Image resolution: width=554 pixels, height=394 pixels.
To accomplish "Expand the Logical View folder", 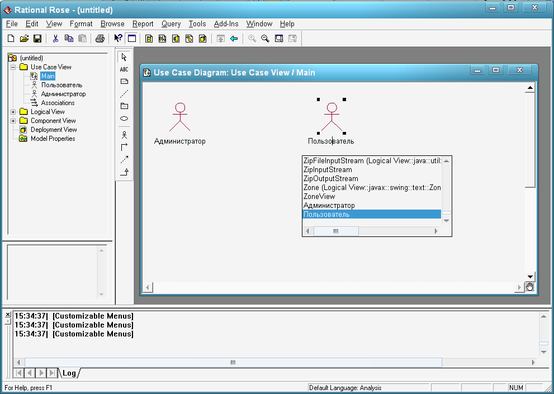I will pos(13,112).
